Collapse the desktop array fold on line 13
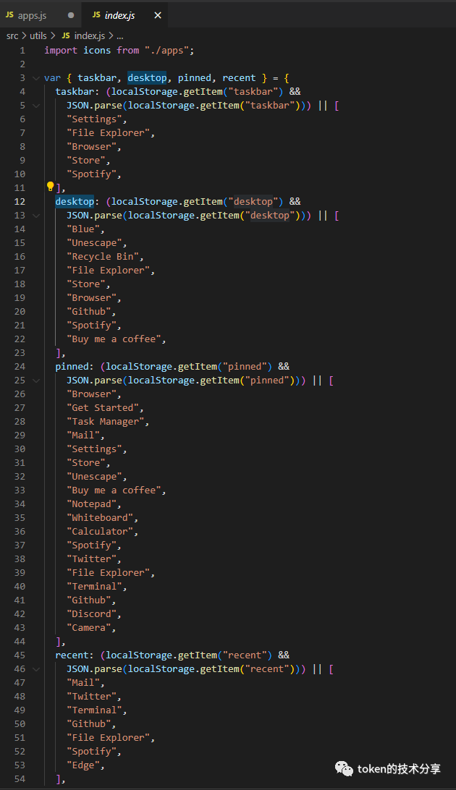 pos(35,216)
